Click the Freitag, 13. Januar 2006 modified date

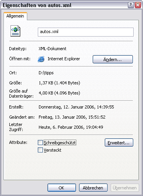(x=72, y=117)
